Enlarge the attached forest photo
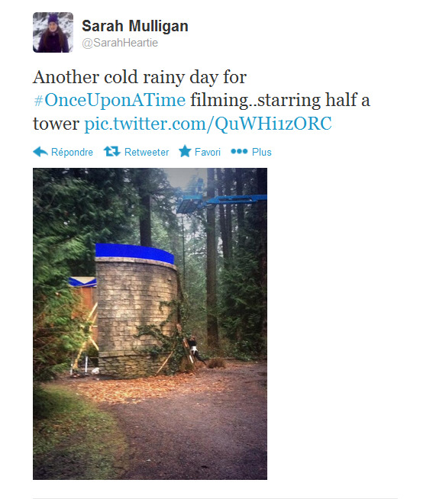 (x=150, y=324)
